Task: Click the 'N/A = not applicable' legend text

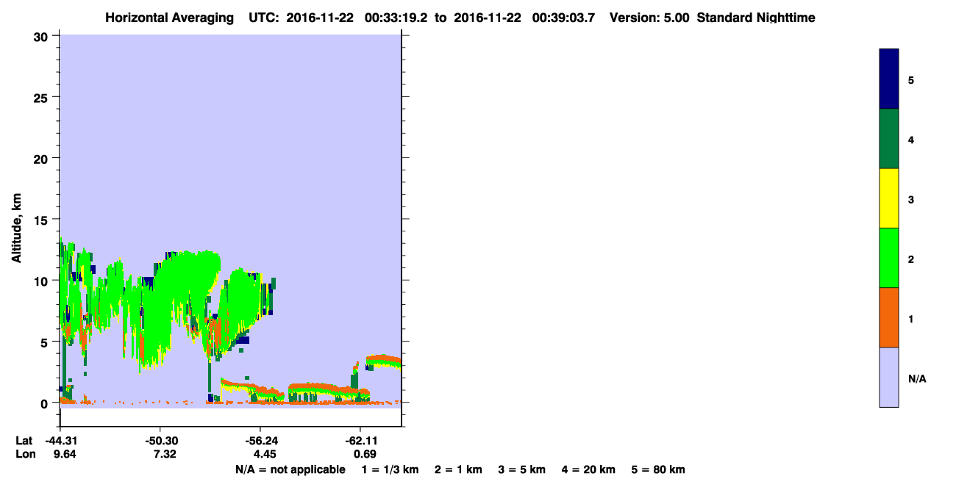Action: (x=290, y=469)
